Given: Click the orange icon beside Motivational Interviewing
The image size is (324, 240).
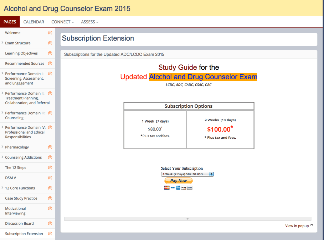Looking at the screenshot, I should click(50, 208).
